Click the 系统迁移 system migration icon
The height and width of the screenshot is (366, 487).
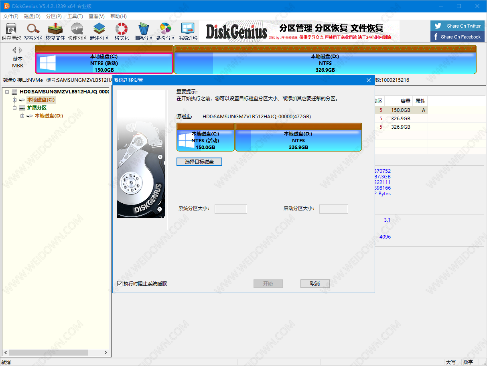pyautogui.click(x=188, y=32)
